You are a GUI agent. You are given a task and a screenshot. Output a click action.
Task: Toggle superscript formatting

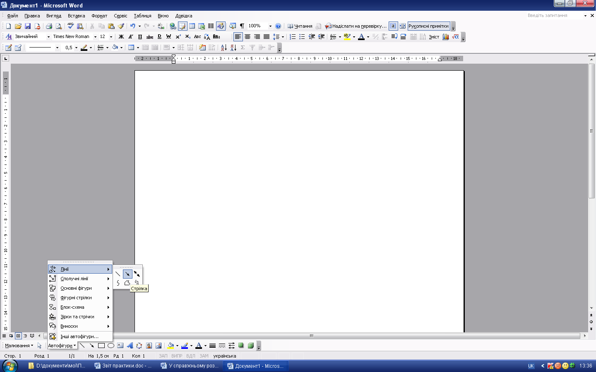[x=178, y=37]
